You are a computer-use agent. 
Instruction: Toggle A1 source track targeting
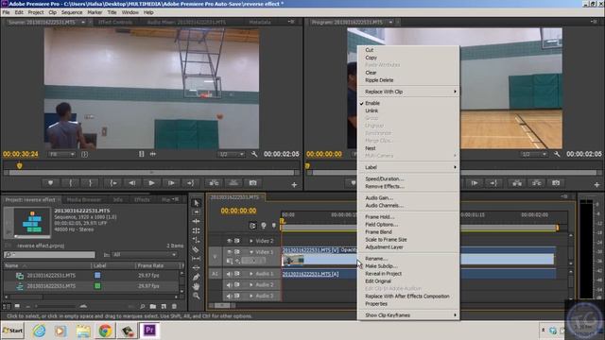(215, 274)
